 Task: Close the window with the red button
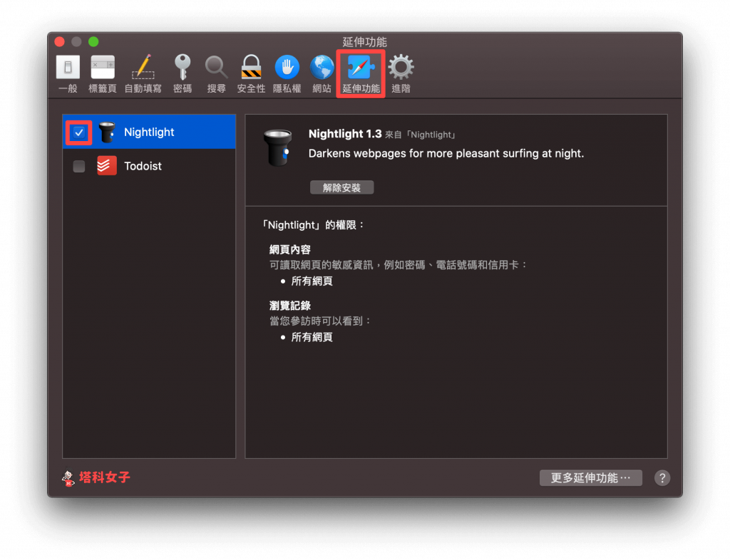click(60, 42)
